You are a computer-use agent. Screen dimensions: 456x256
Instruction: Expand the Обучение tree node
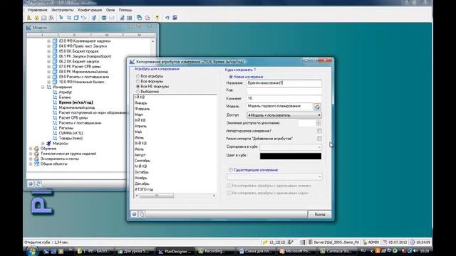31,149
